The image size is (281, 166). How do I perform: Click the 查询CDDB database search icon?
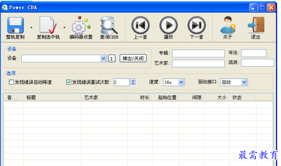tap(109, 25)
